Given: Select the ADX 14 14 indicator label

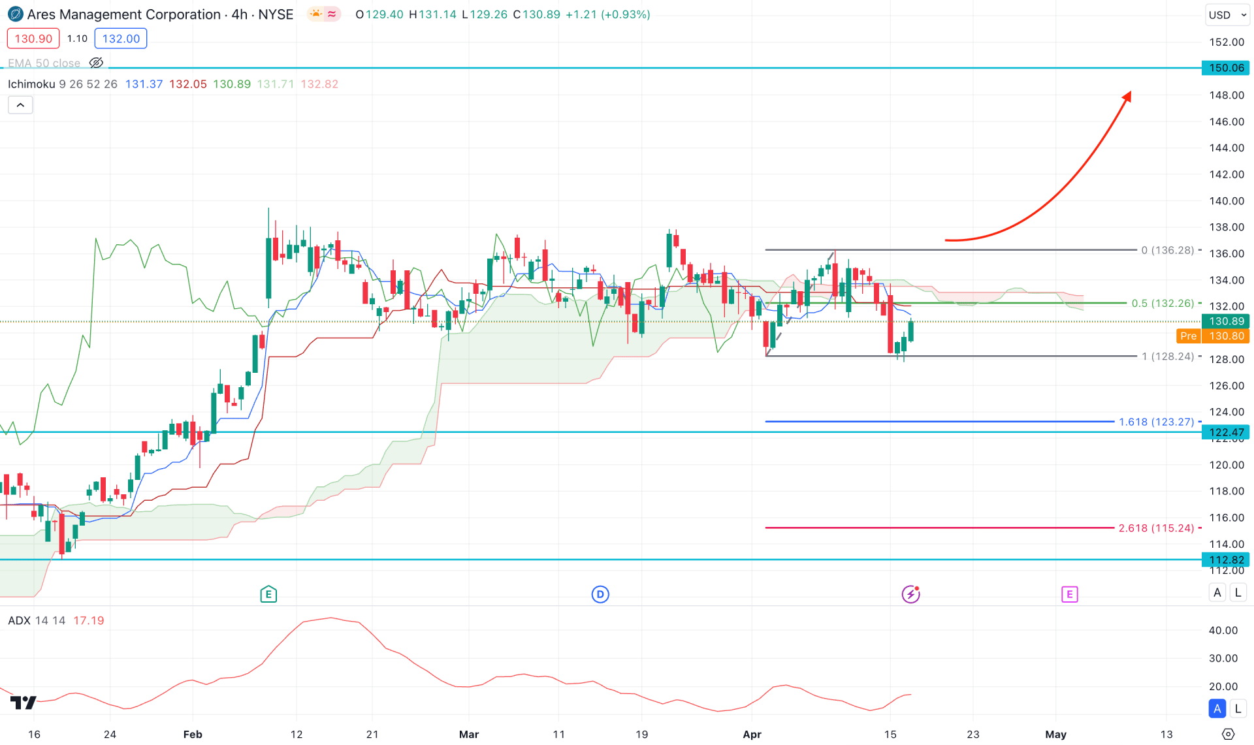Looking at the screenshot, I should point(37,620).
